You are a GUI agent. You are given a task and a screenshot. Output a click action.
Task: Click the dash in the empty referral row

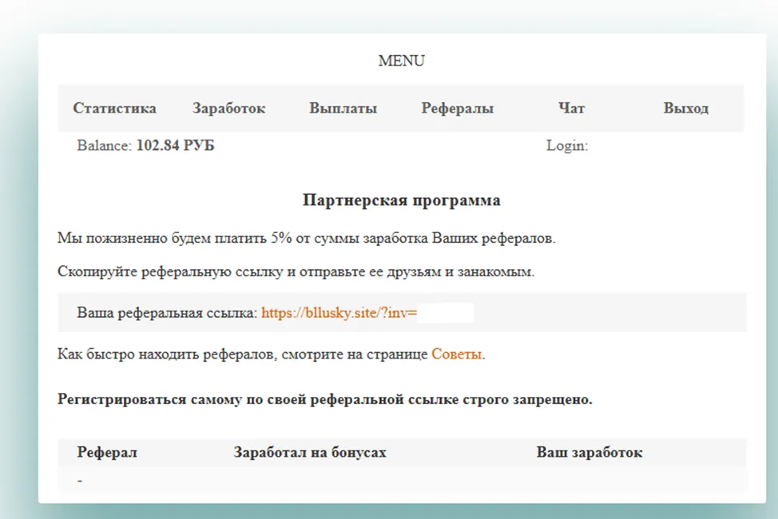coord(80,481)
